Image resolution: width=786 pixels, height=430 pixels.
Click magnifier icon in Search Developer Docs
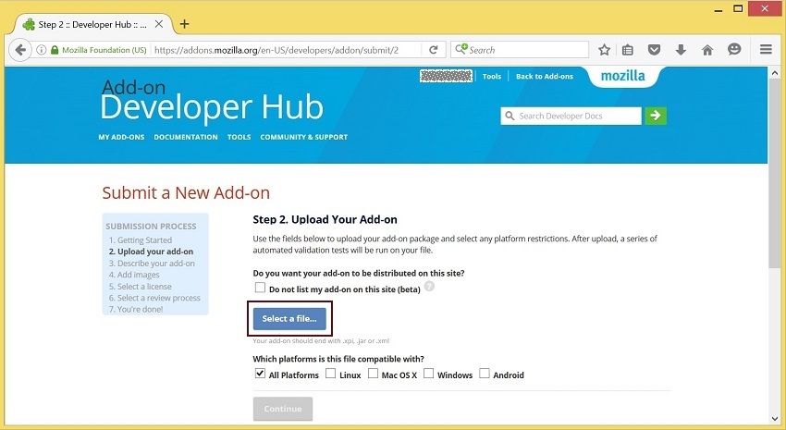click(510, 116)
